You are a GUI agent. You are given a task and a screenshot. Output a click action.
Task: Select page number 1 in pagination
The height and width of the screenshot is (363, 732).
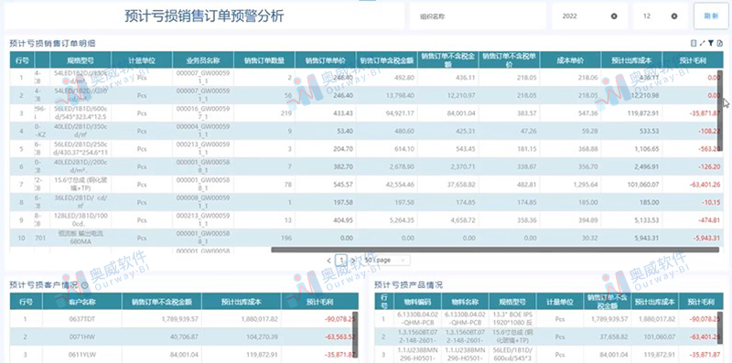tap(341, 260)
